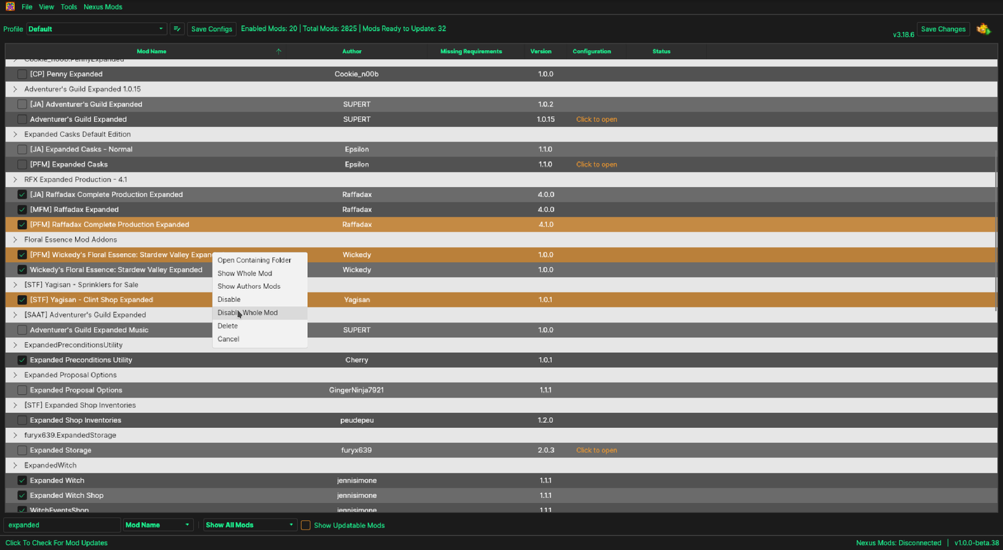Expand the Expanded Casks Default Edition group
This screenshot has width=1003, height=550.
15,134
